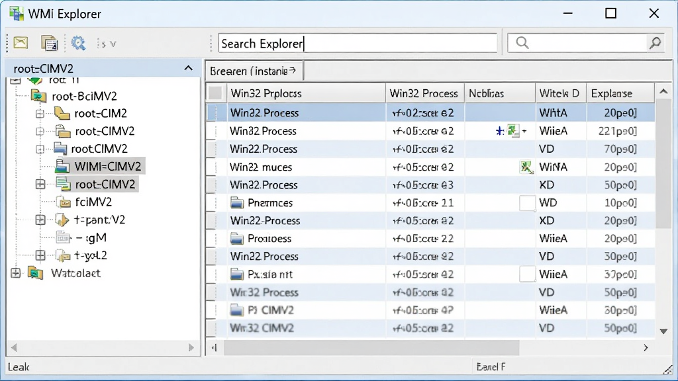Screen dimensions: 678x381
Task: Expand the root-CIM2 tree node
Action: tap(40, 114)
